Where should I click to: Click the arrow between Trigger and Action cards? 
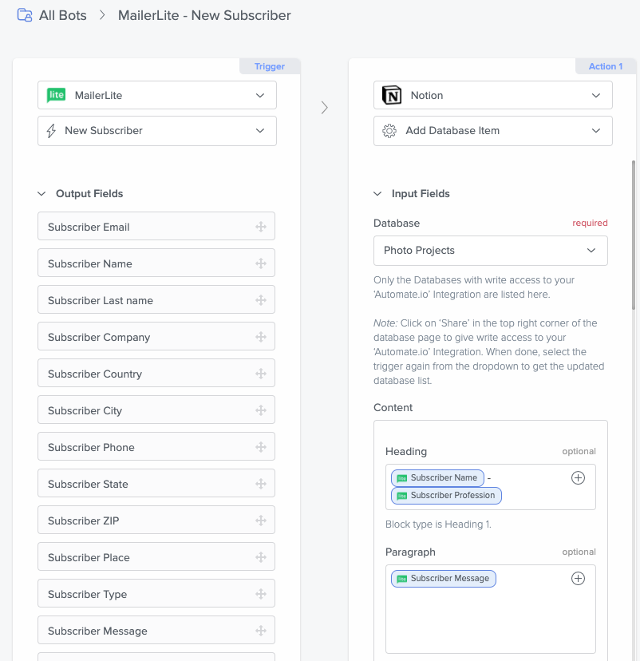[x=325, y=108]
